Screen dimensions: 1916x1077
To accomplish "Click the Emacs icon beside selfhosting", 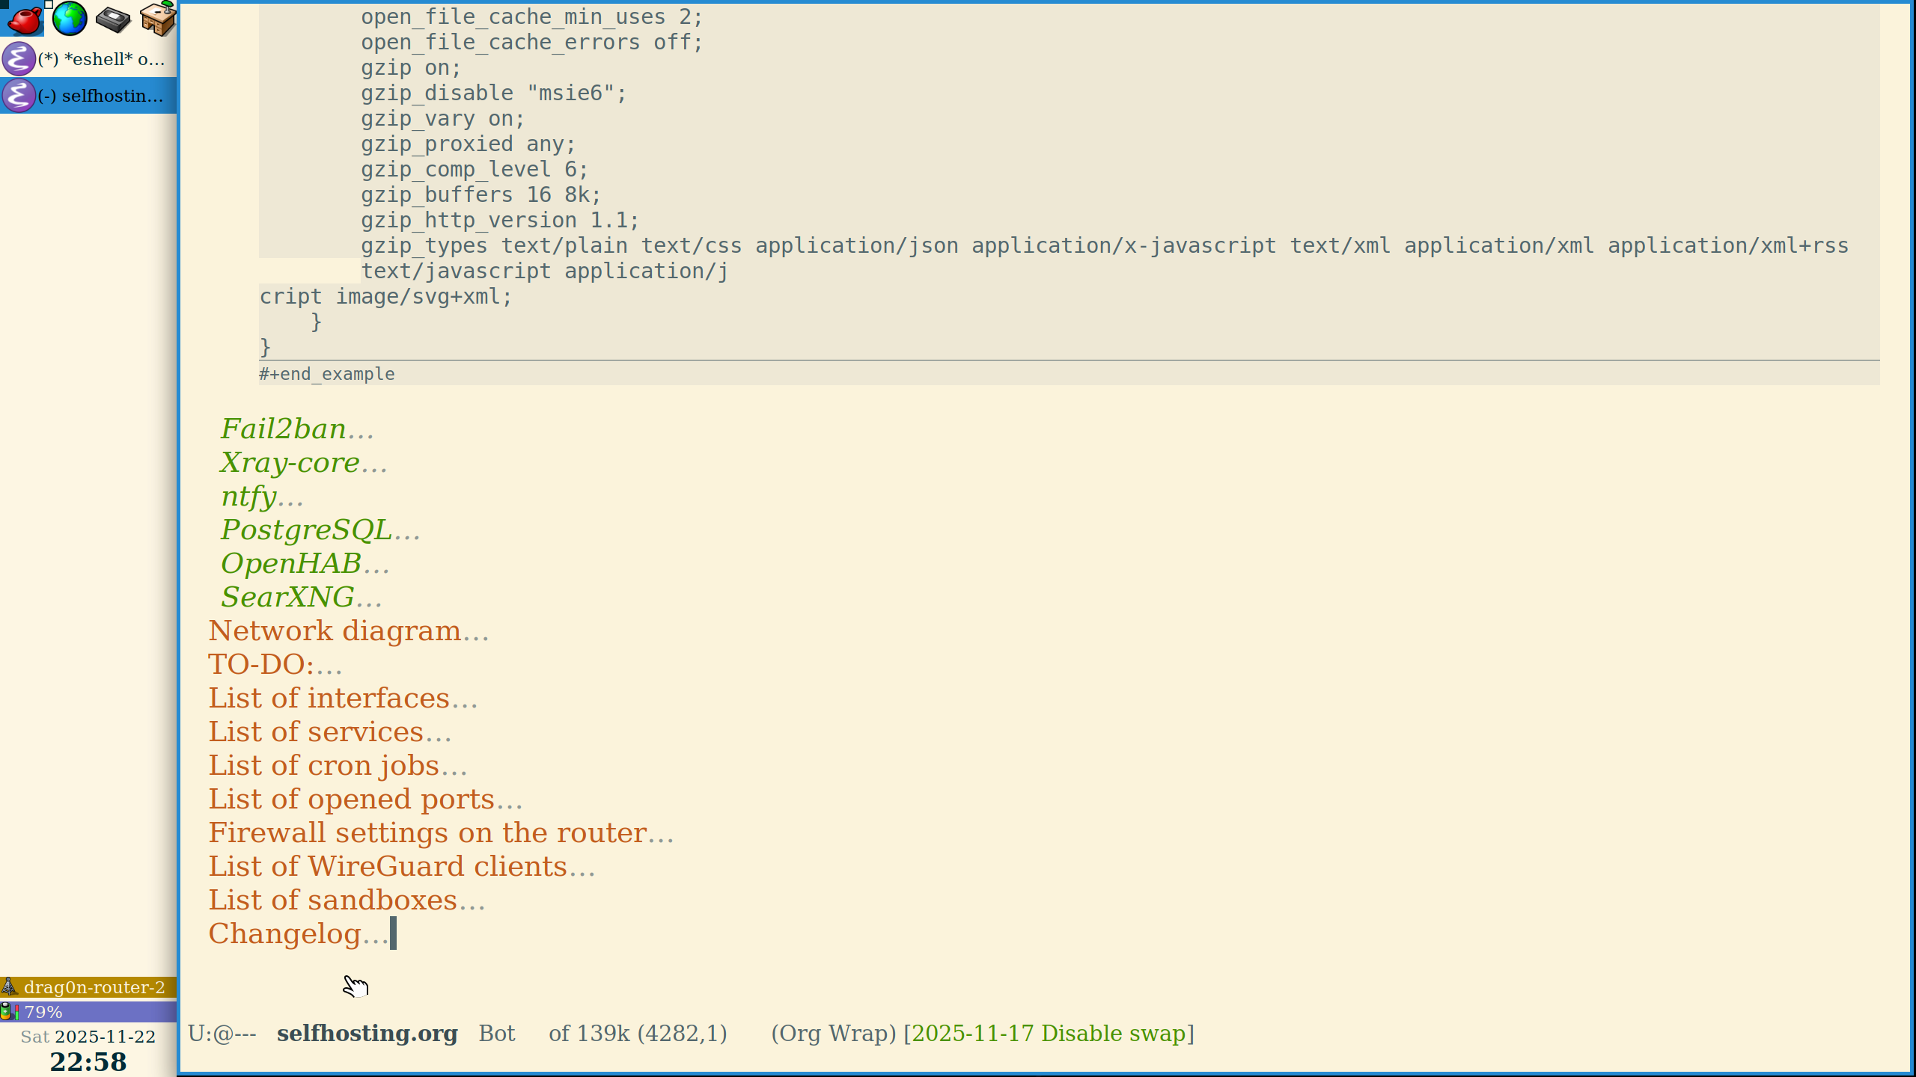I will click(x=19, y=96).
